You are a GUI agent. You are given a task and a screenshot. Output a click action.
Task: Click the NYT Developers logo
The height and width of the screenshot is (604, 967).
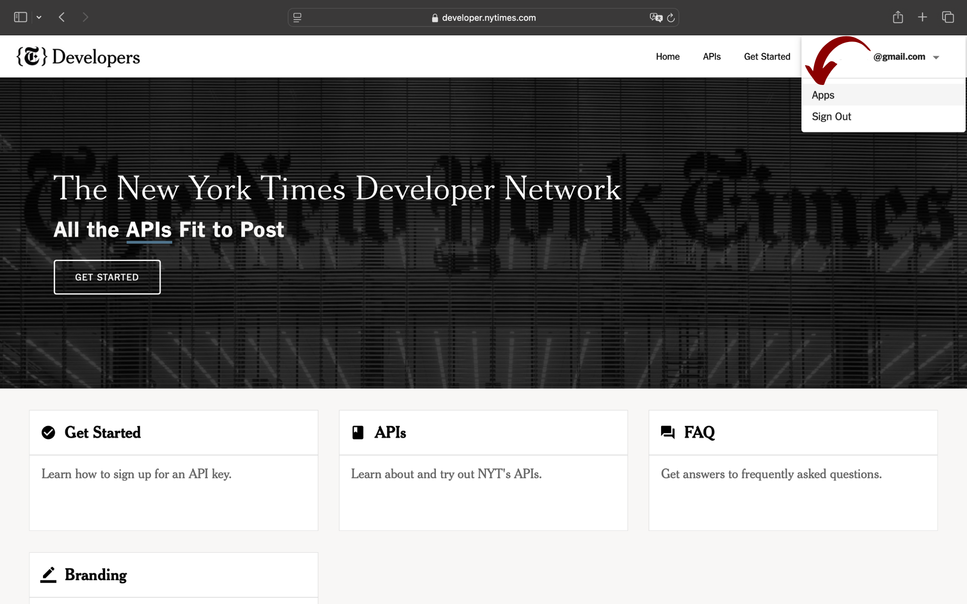(78, 57)
